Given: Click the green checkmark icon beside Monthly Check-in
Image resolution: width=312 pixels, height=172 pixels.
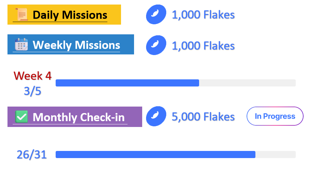Looking at the screenshot, I should click(21, 116).
